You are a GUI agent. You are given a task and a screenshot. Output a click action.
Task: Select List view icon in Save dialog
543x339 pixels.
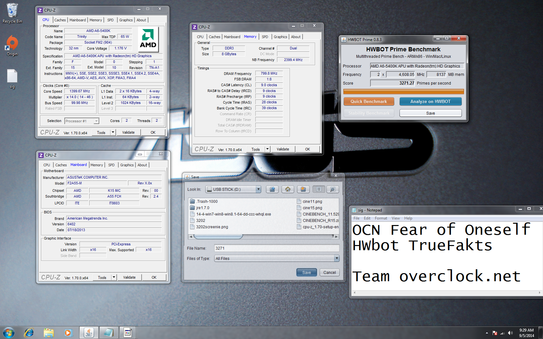pos(319,190)
